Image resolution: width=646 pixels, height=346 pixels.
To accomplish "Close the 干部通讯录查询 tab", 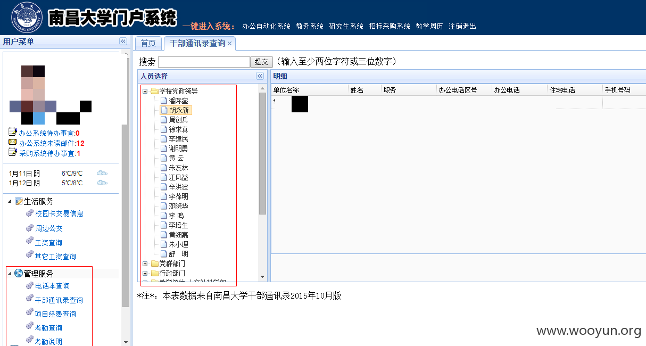I will (230, 44).
